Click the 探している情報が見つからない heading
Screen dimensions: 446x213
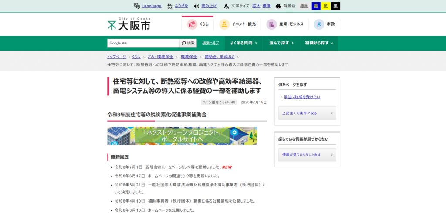(303, 139)
